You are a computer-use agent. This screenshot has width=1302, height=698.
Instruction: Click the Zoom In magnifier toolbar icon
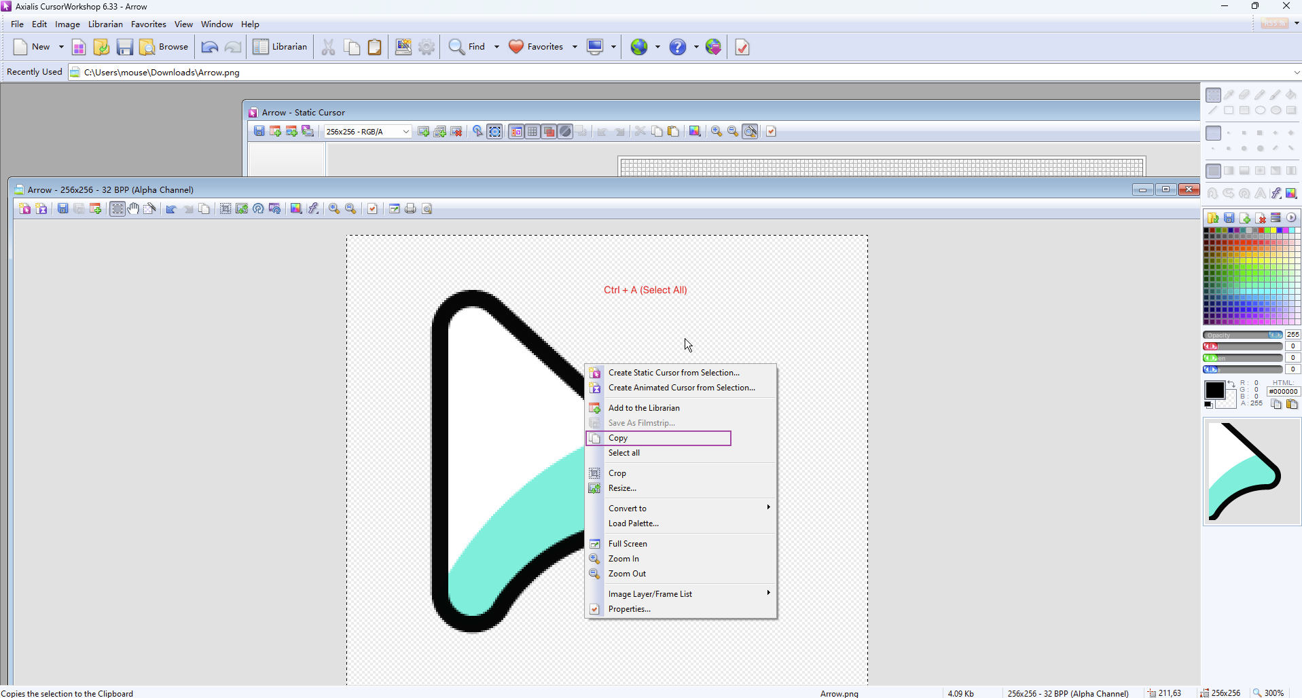click(334, 208)
